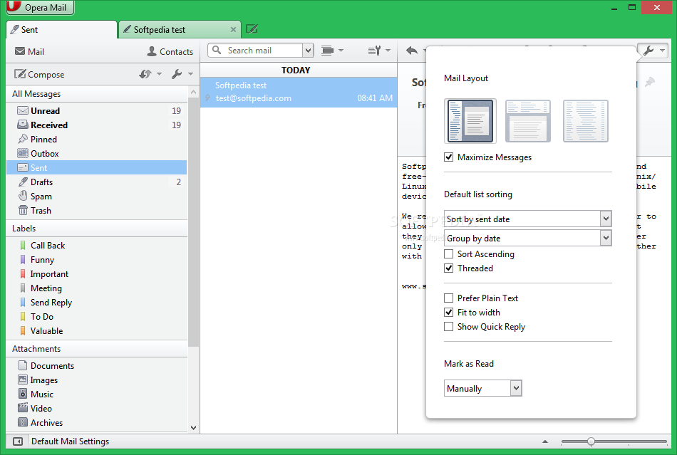
Task: Open the Group by date dropdown
Action: (527, 238)
